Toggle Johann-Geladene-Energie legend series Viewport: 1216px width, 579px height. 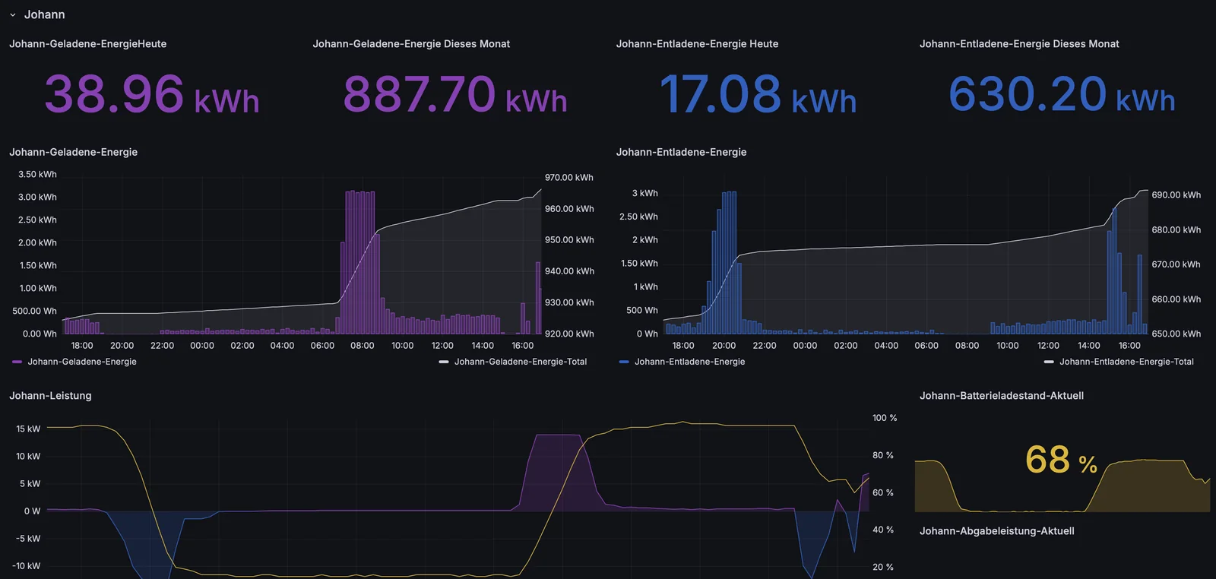click(82, 362)
